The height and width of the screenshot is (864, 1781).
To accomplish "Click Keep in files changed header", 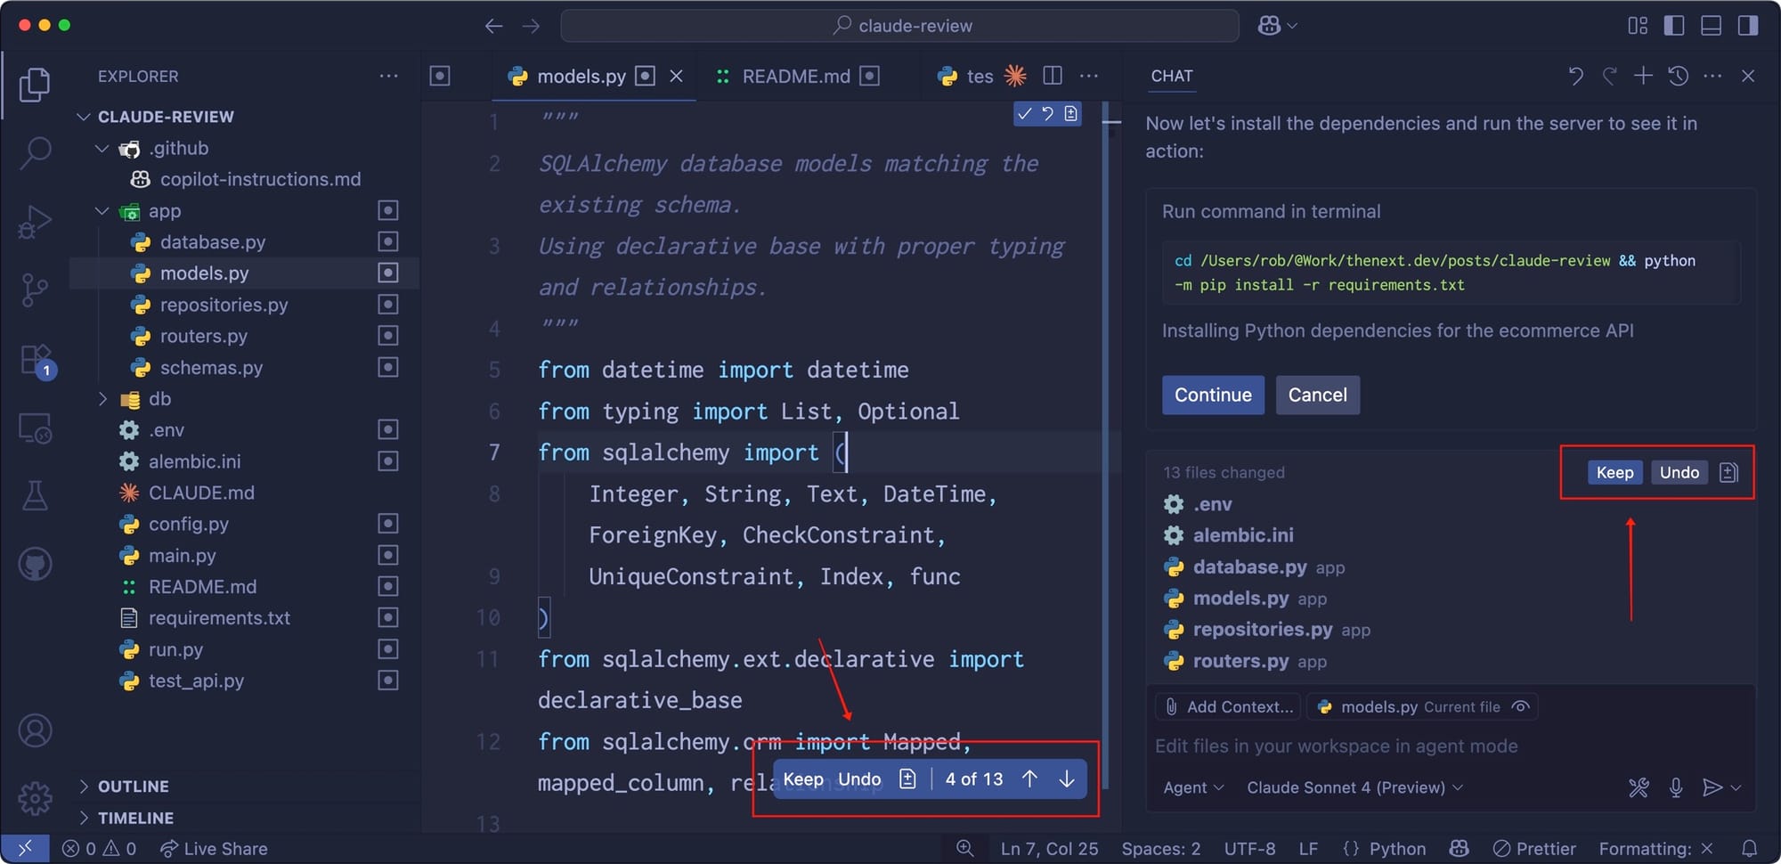I will 1614,472.
